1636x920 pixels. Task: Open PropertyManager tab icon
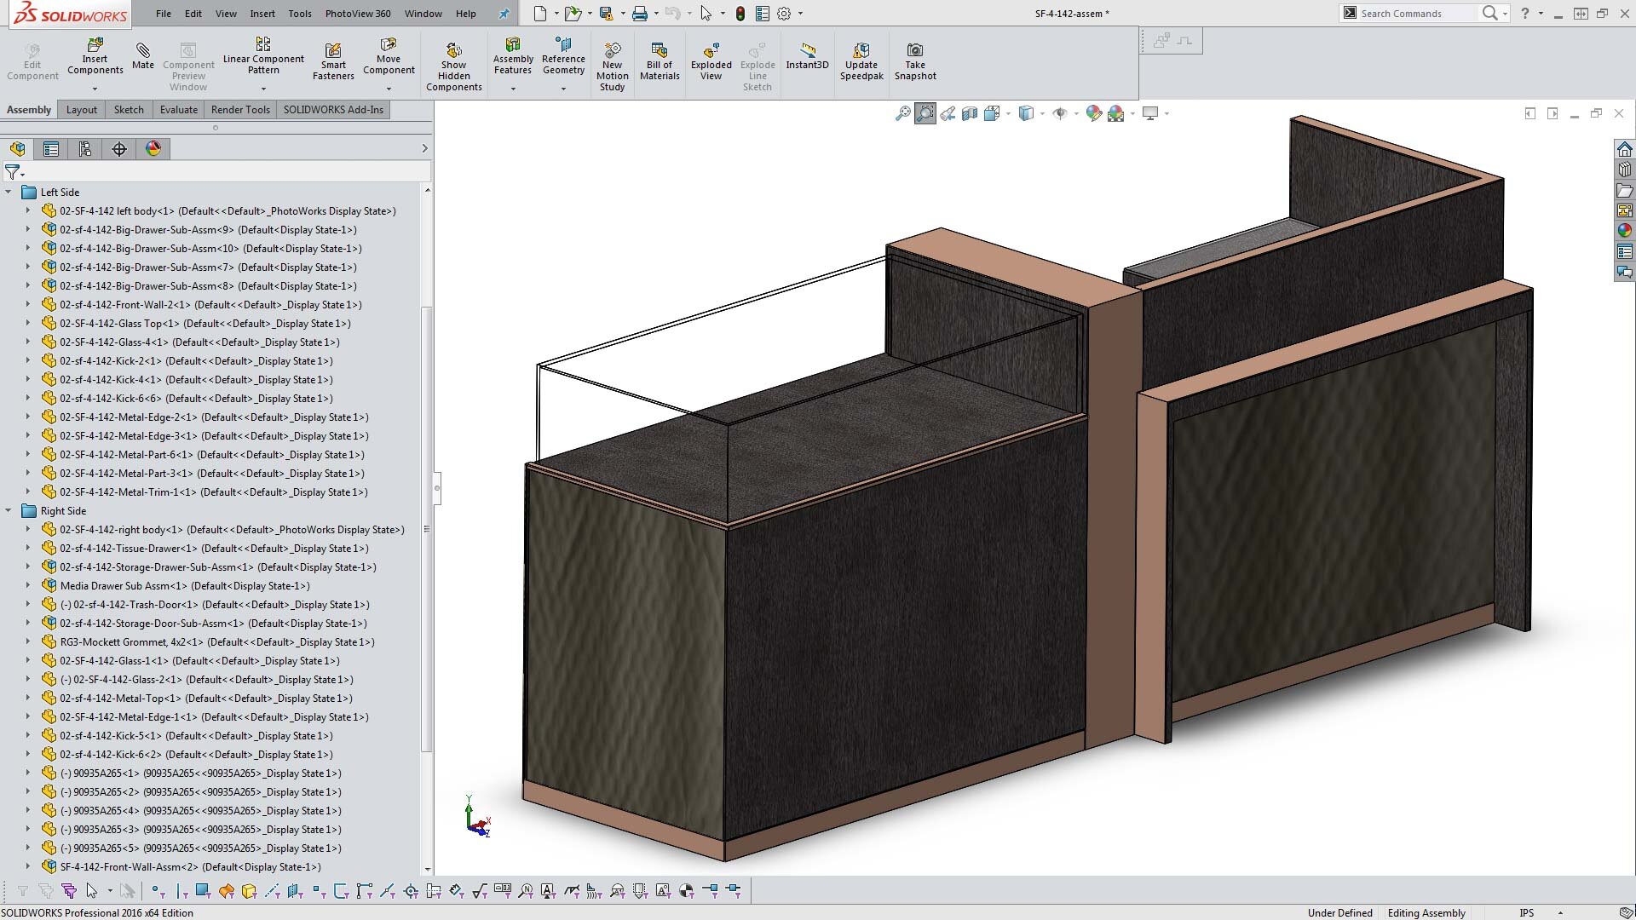tap(51, 149)
